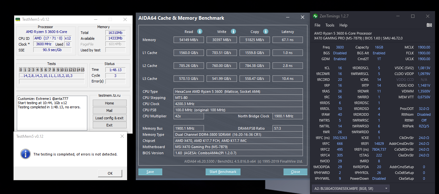Click Start Benchmark in AIDA64
Screen dimensions: 439x194
[x=223, y=172]
